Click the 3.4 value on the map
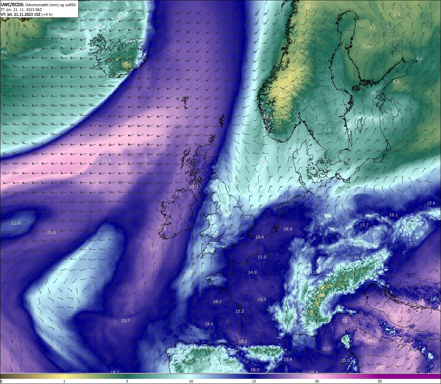This screenshot has height=384, width=441. (396, 82)
